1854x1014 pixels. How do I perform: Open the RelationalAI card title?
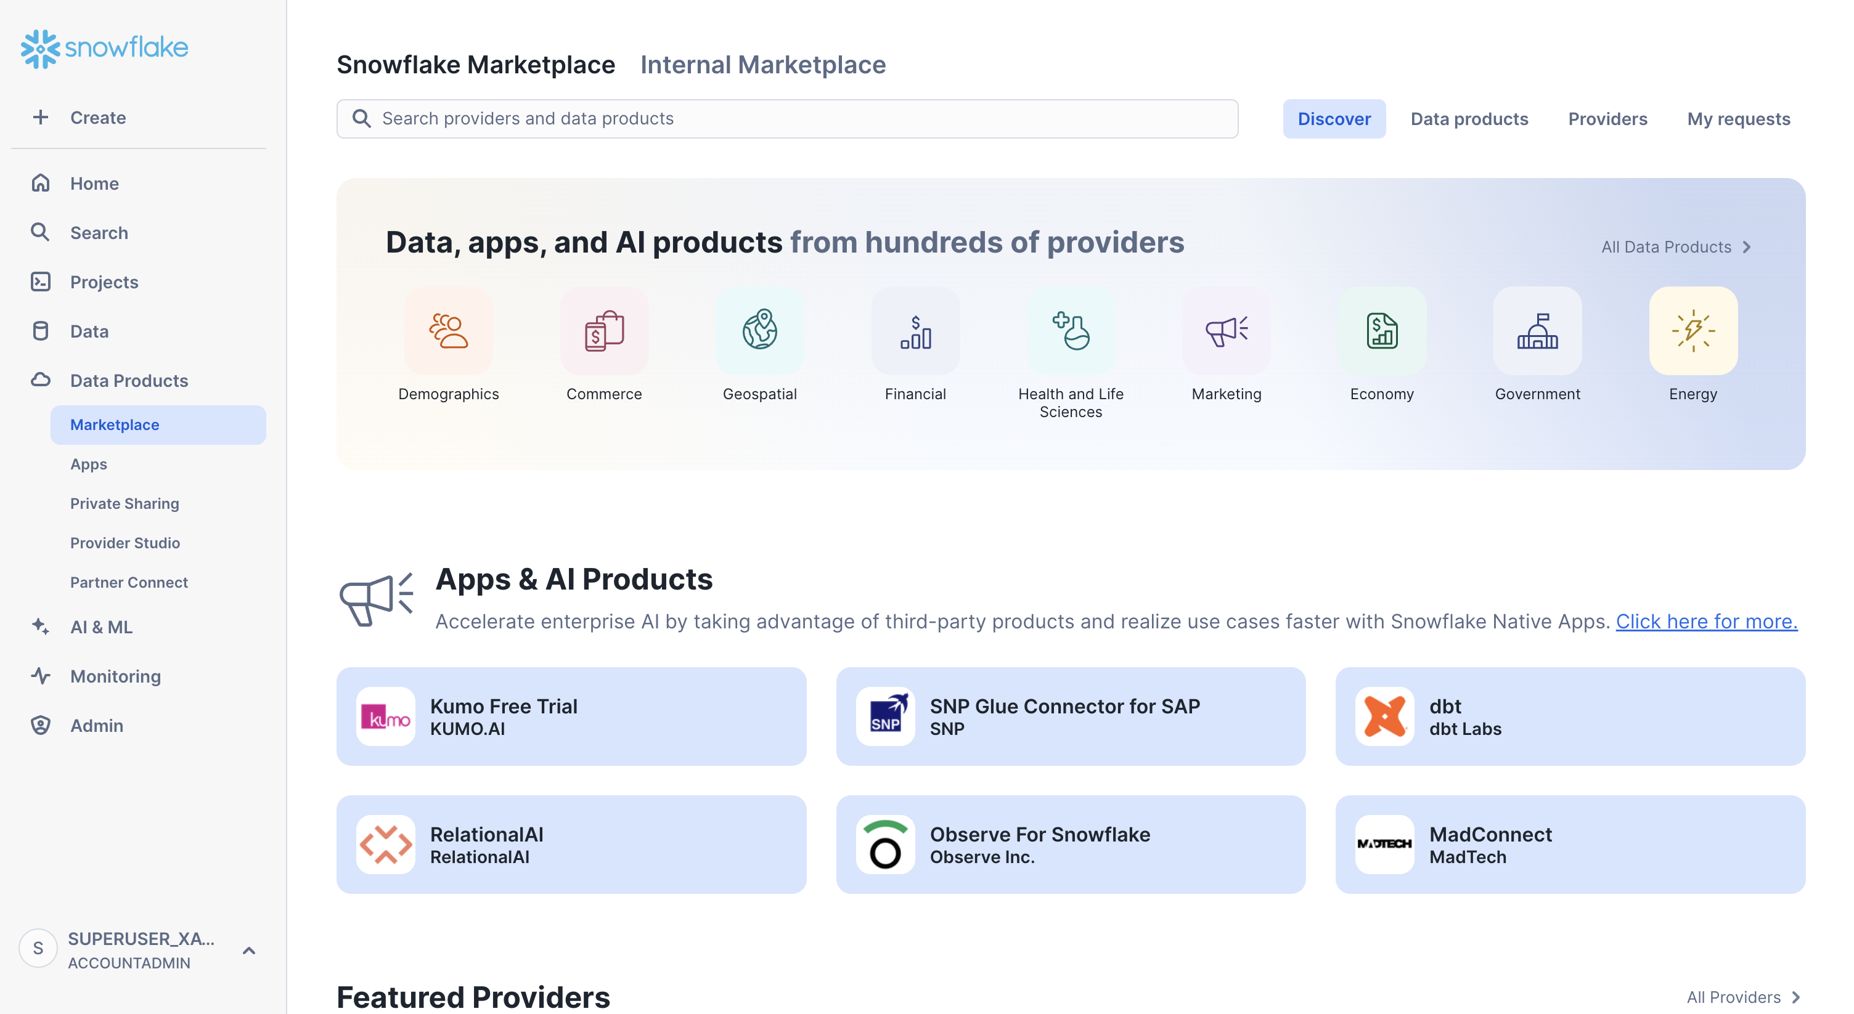pos(486,834)
